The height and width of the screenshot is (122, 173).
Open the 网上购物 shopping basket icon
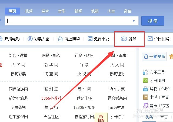60,39
